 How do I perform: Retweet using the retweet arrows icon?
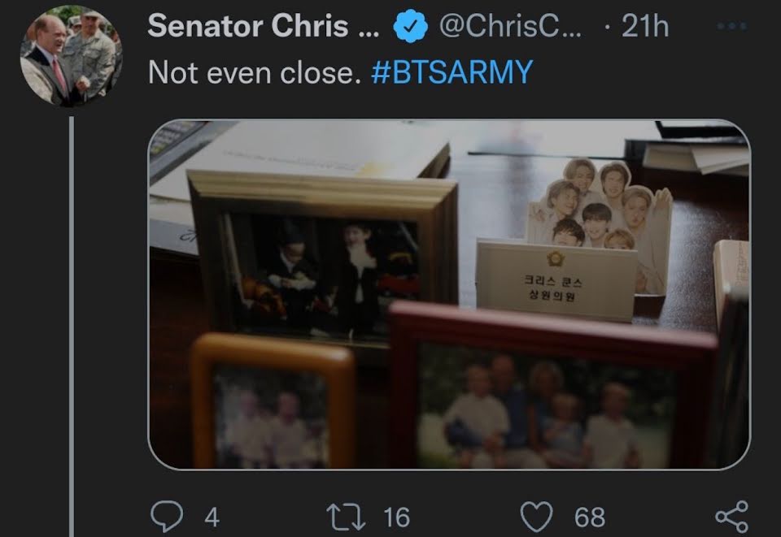(346, 518)
